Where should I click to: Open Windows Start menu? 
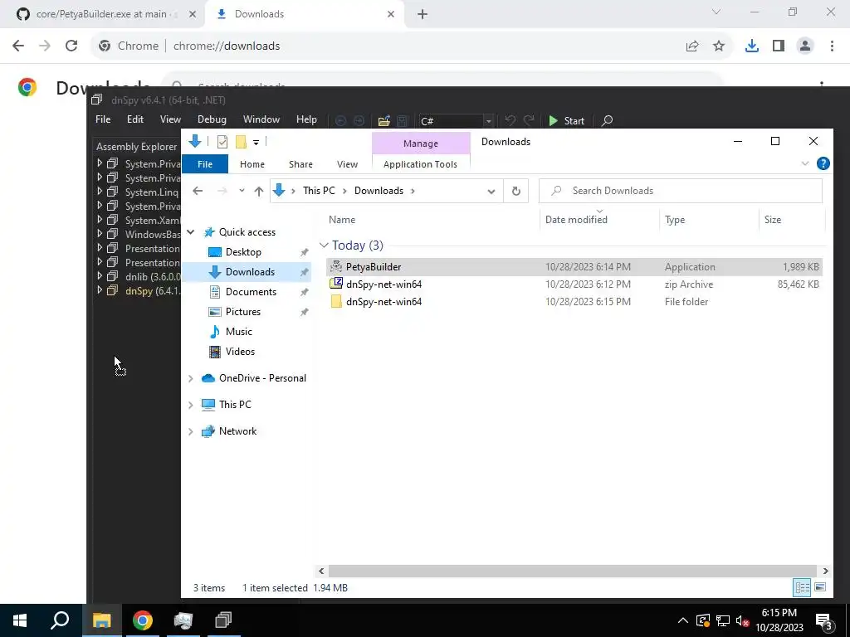click(x=20, y=620)
